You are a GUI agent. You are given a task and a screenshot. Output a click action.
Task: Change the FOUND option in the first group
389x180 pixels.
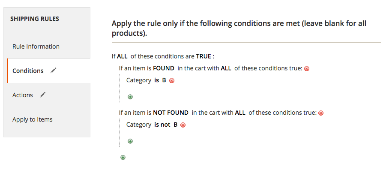click(163, 68)
